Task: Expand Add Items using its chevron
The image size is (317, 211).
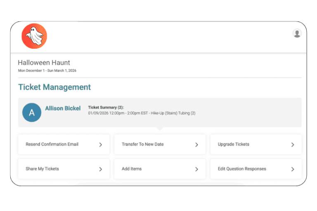Action: click(x=196, y=169)
